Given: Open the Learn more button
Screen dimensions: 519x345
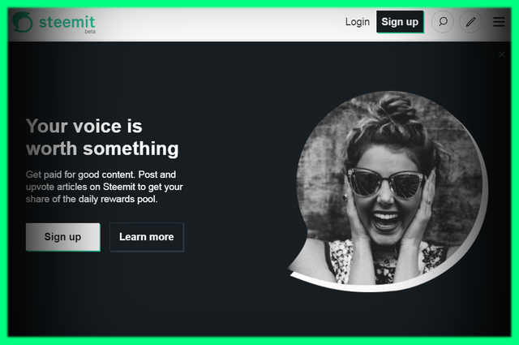Looking at the screenshot, I should [x=147, y=237].
